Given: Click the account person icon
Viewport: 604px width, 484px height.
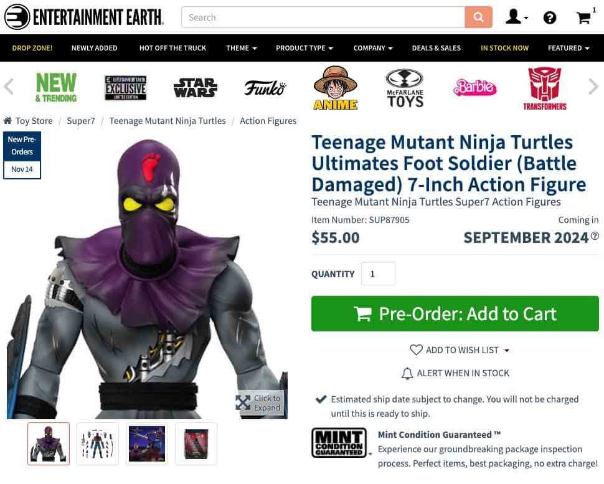Looking at the screenshot, I should 514,17.
